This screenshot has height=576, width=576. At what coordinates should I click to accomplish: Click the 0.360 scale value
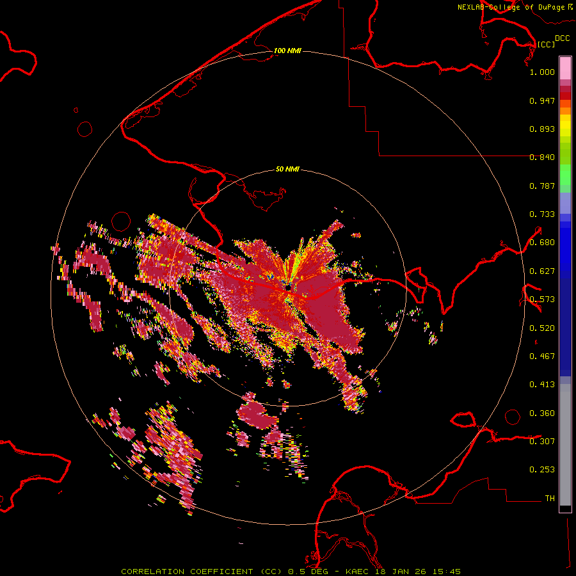tap(542, 413)
